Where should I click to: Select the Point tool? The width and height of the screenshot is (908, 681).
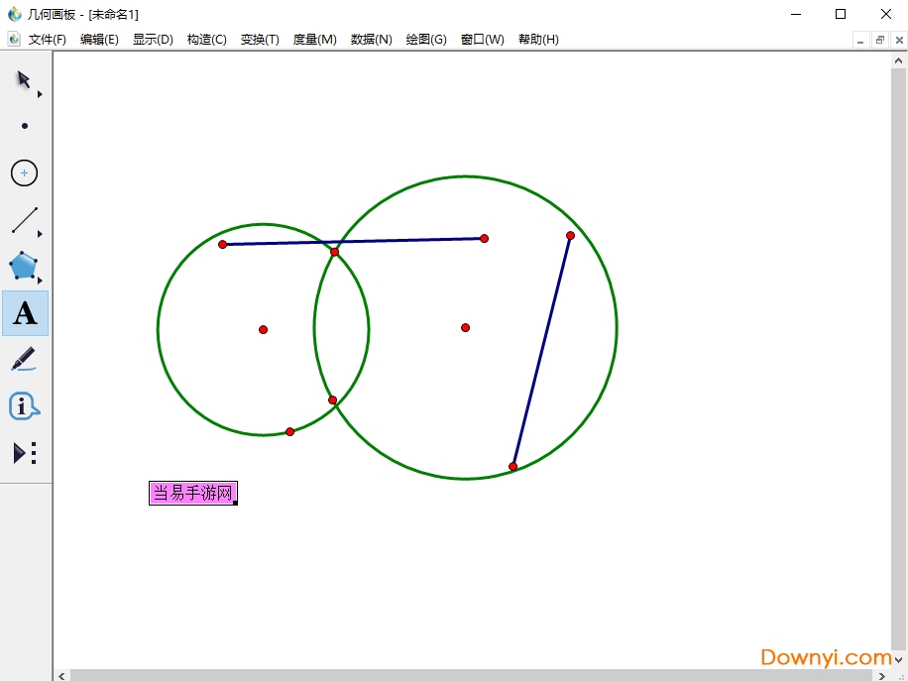[x=25, y=126]
